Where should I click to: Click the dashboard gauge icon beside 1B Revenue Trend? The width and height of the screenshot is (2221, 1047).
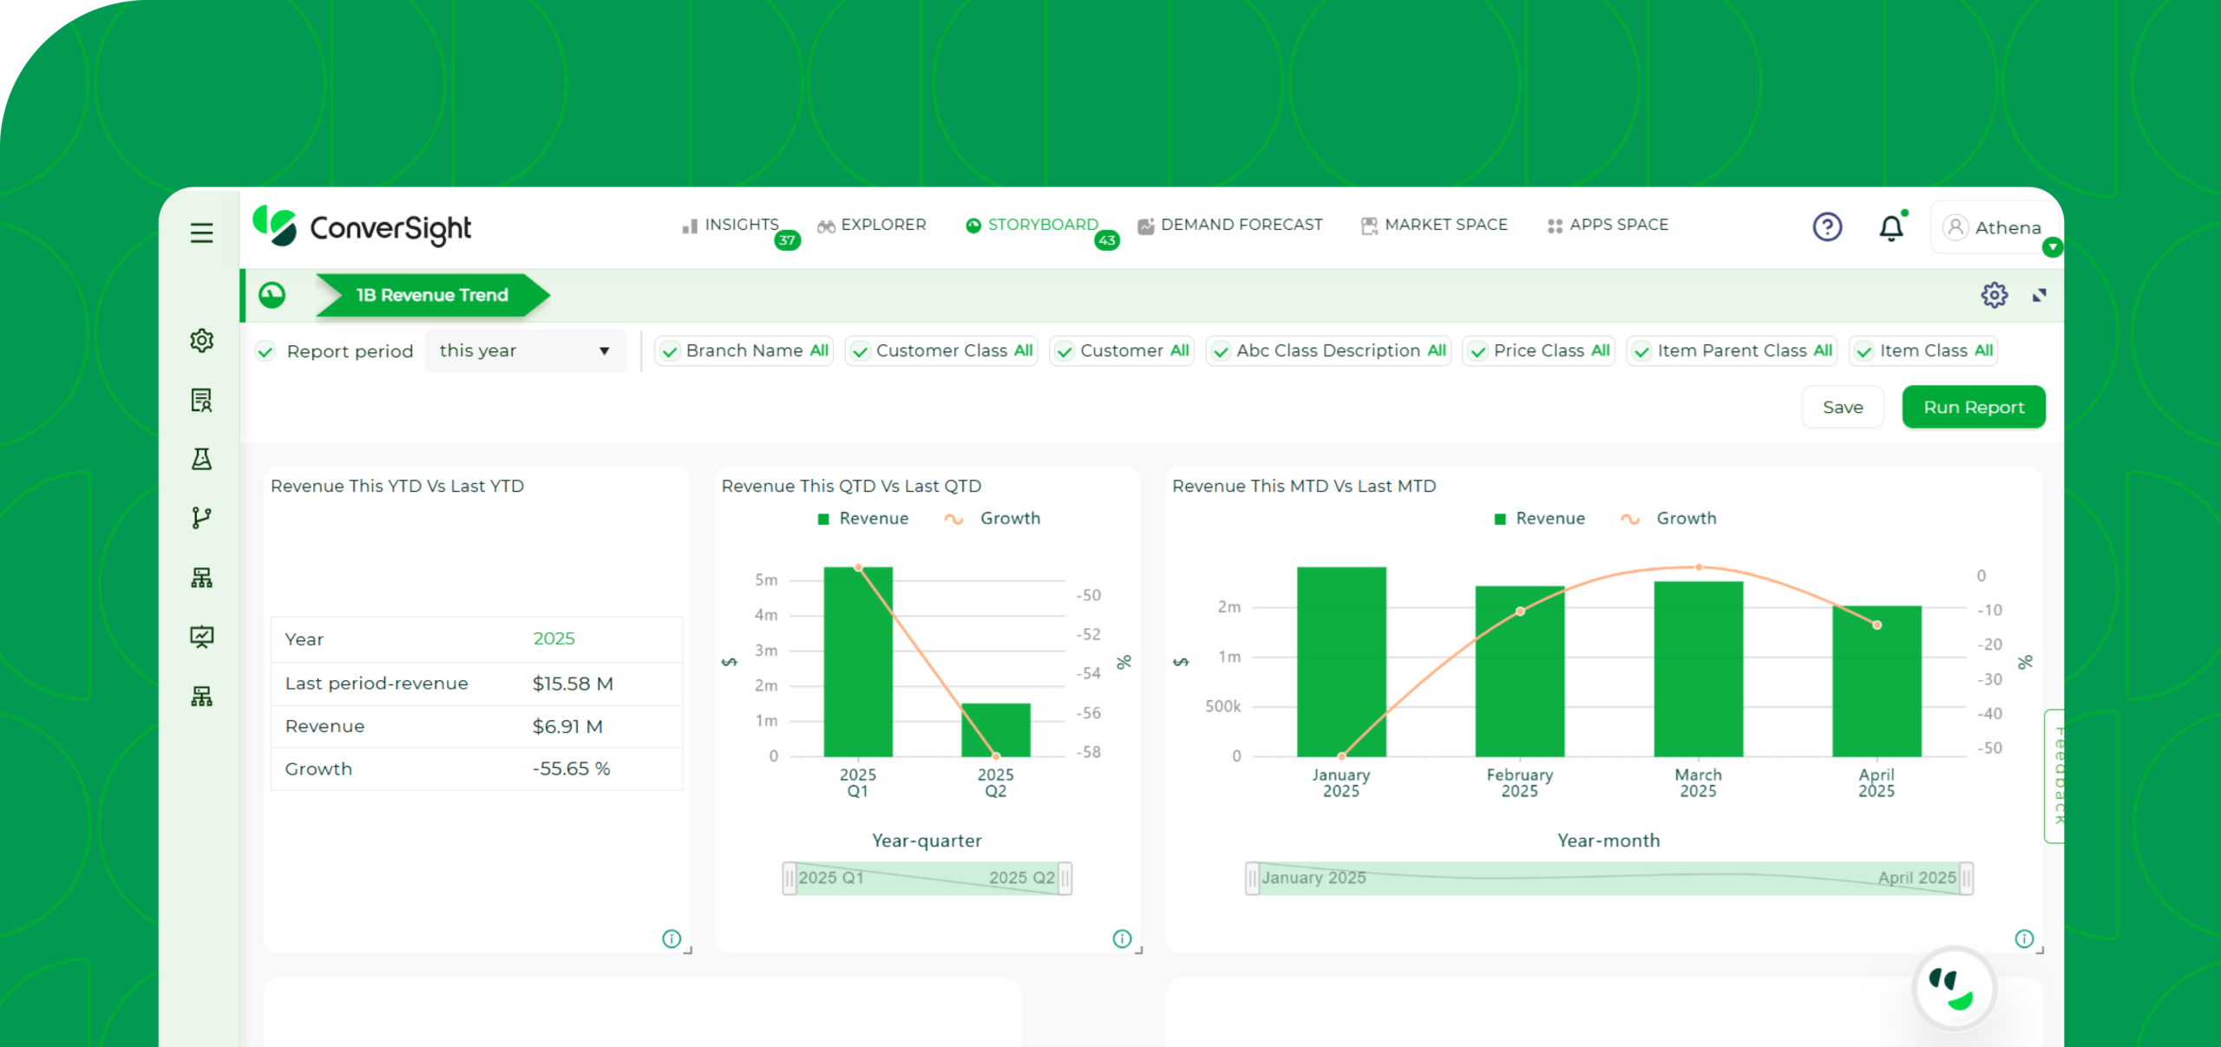(272, 295)
